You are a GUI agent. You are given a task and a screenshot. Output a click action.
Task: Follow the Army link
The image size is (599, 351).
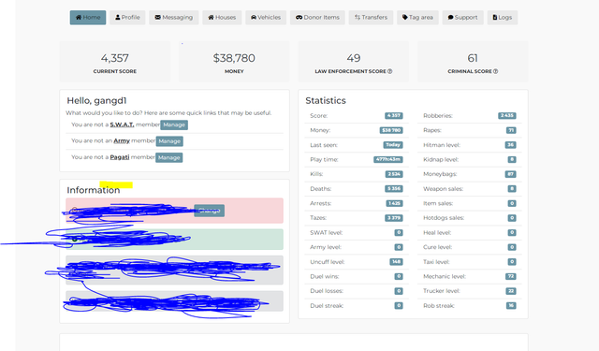(122, 140)
